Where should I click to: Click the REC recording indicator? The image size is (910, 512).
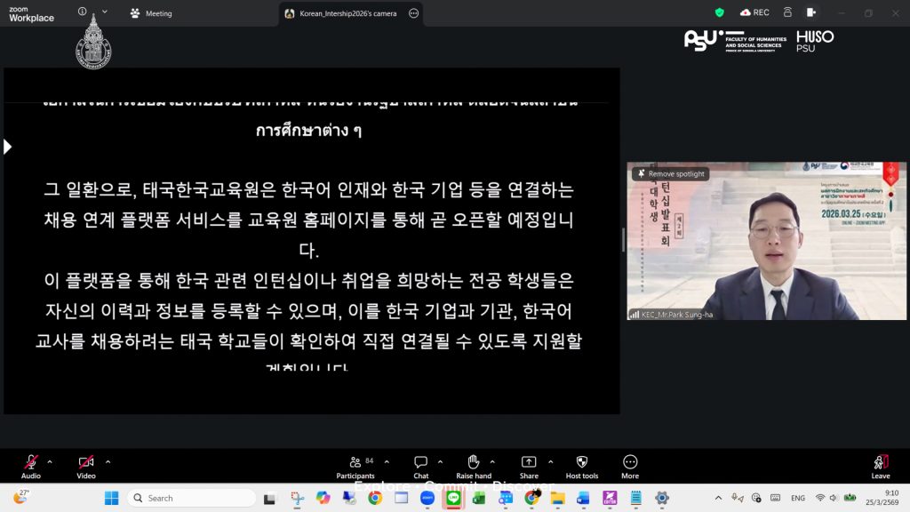(754, 12)
